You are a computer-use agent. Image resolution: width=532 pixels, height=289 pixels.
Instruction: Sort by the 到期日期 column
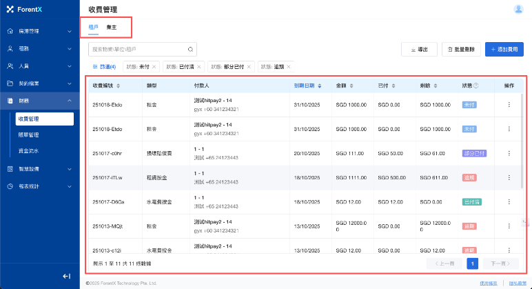(307, 86)
